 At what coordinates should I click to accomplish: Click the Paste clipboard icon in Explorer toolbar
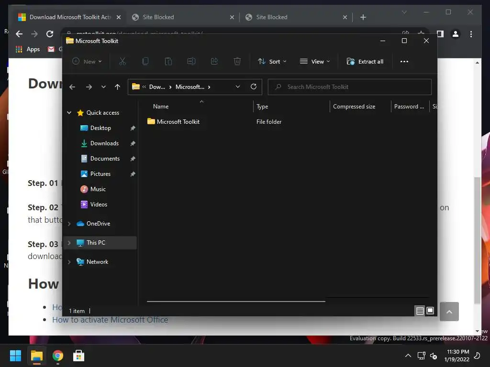[x=168, y=62]
